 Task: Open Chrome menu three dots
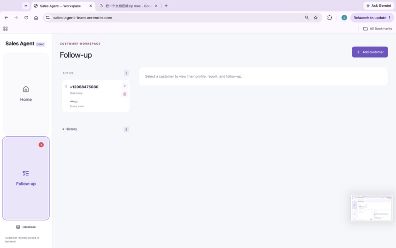390,18
